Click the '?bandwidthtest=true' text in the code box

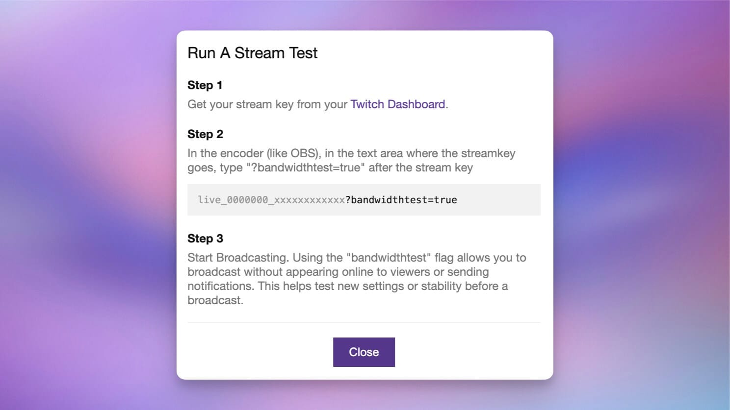click(401, 199)
